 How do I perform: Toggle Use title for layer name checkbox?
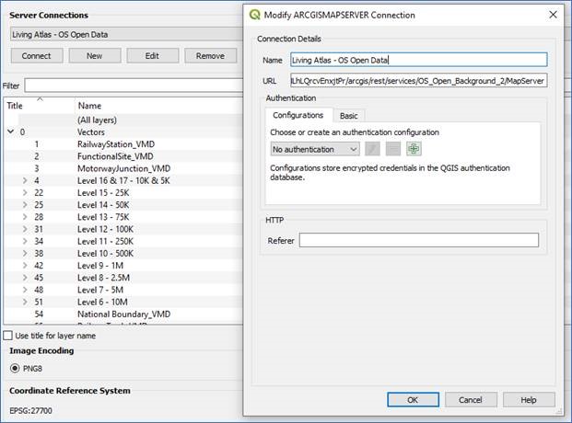(7, 336)
